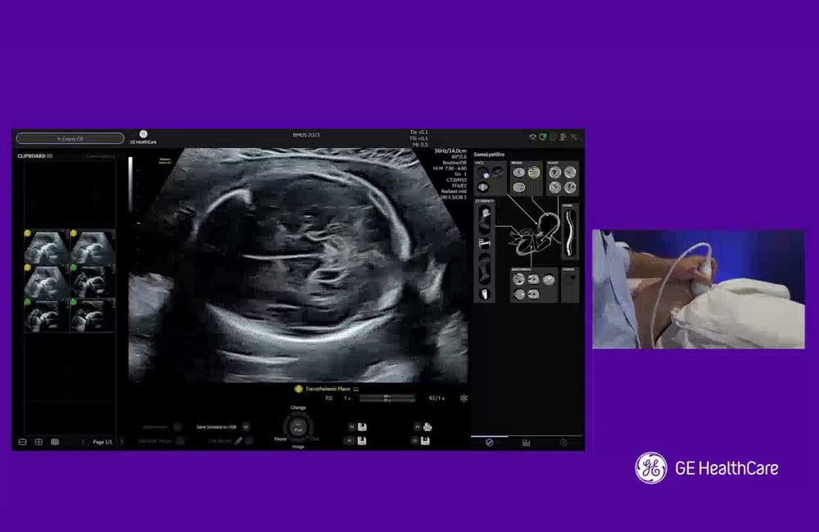Select the bottom Extremity foot thumbnail

(485, 294)
